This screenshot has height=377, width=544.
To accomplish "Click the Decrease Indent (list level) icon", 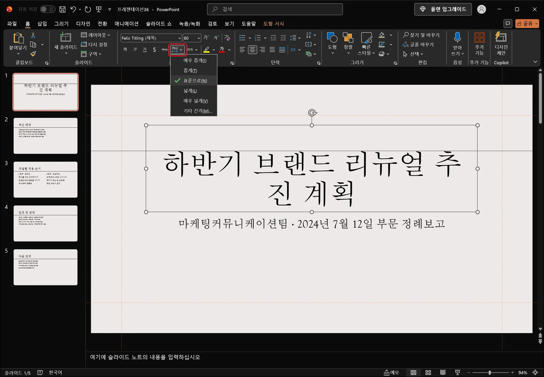I will (x=273, y=38).
